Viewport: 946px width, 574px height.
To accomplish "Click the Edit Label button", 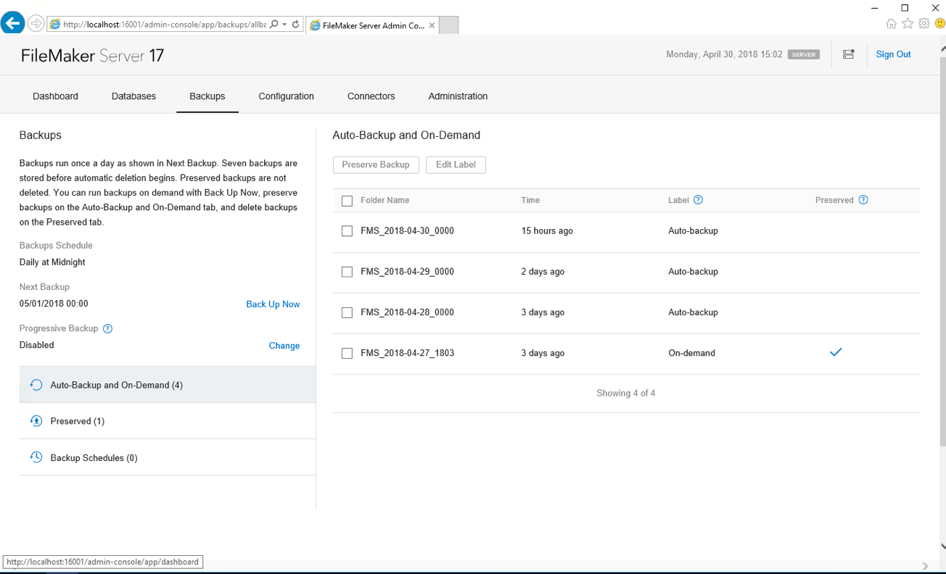I will click(x=456, y=165).
